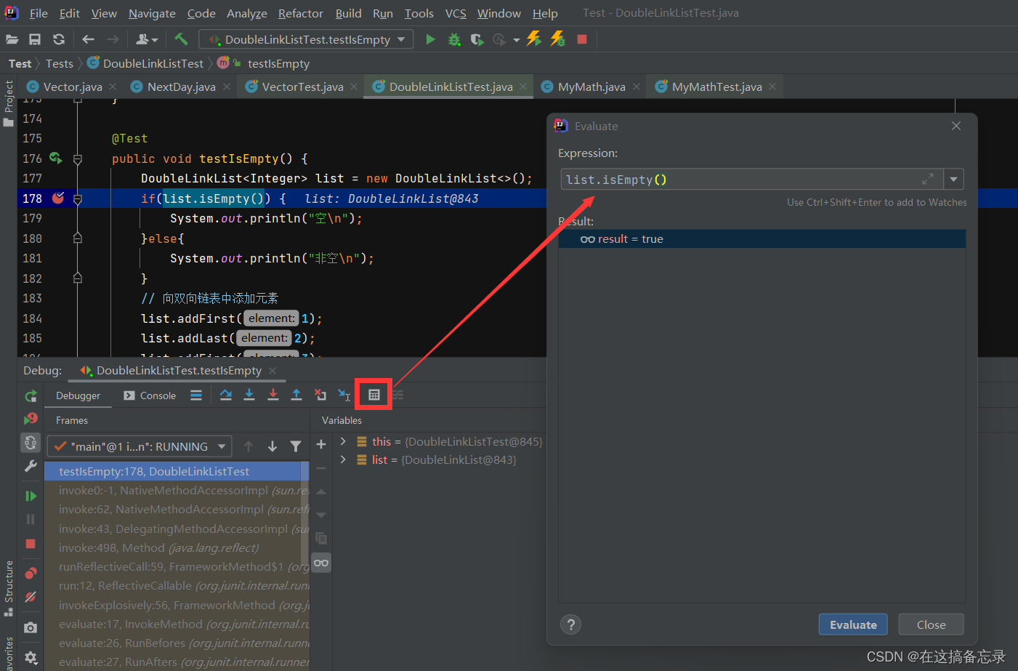This screenshot has height=671, width=1018.
Task: Select frame testIsEmpty:178
Action: (177, 471)
